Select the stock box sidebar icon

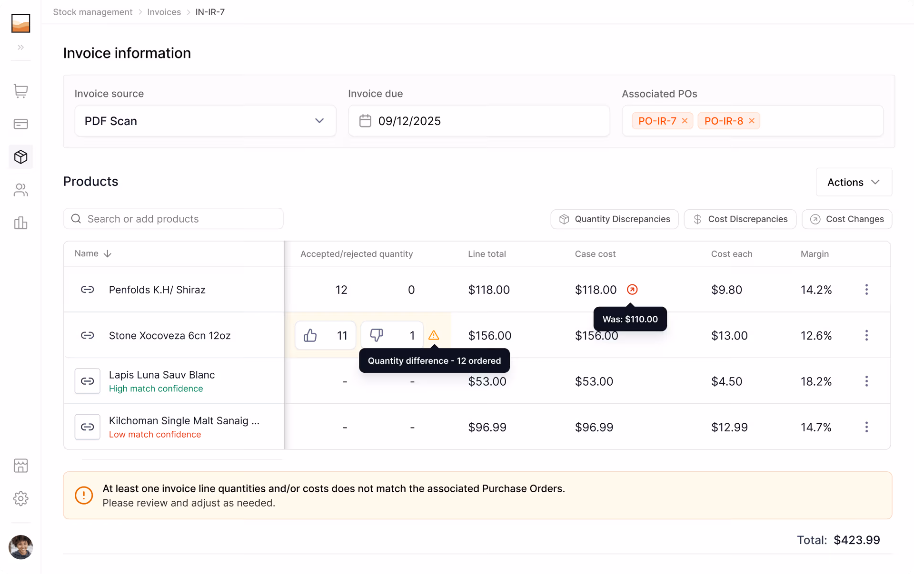click(x=20, y=157)
